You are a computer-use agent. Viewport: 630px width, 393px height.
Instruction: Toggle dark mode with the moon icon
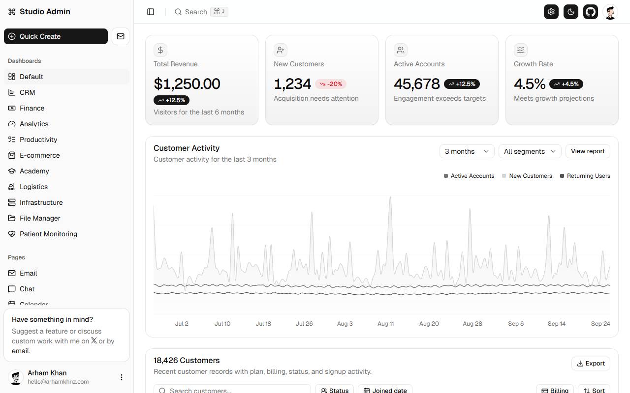[x=571, y=12]
